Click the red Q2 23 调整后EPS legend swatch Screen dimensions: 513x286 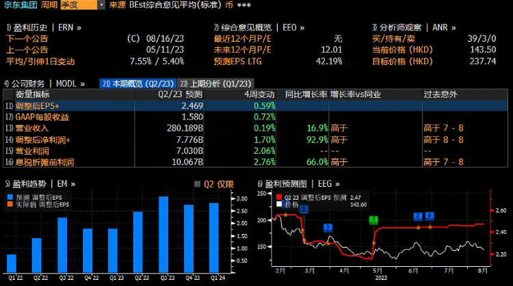tap(279, 197)
